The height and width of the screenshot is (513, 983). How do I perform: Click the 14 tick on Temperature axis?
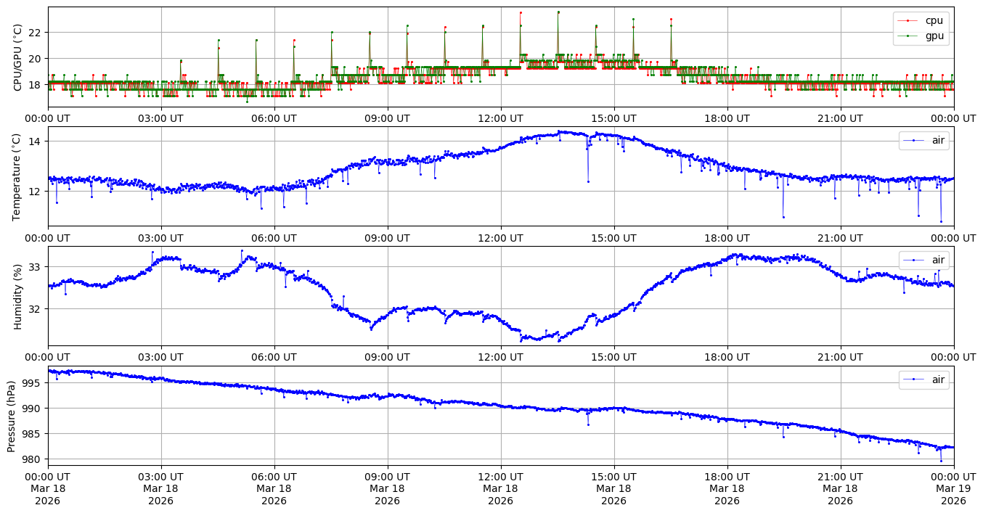coord(35,141)
